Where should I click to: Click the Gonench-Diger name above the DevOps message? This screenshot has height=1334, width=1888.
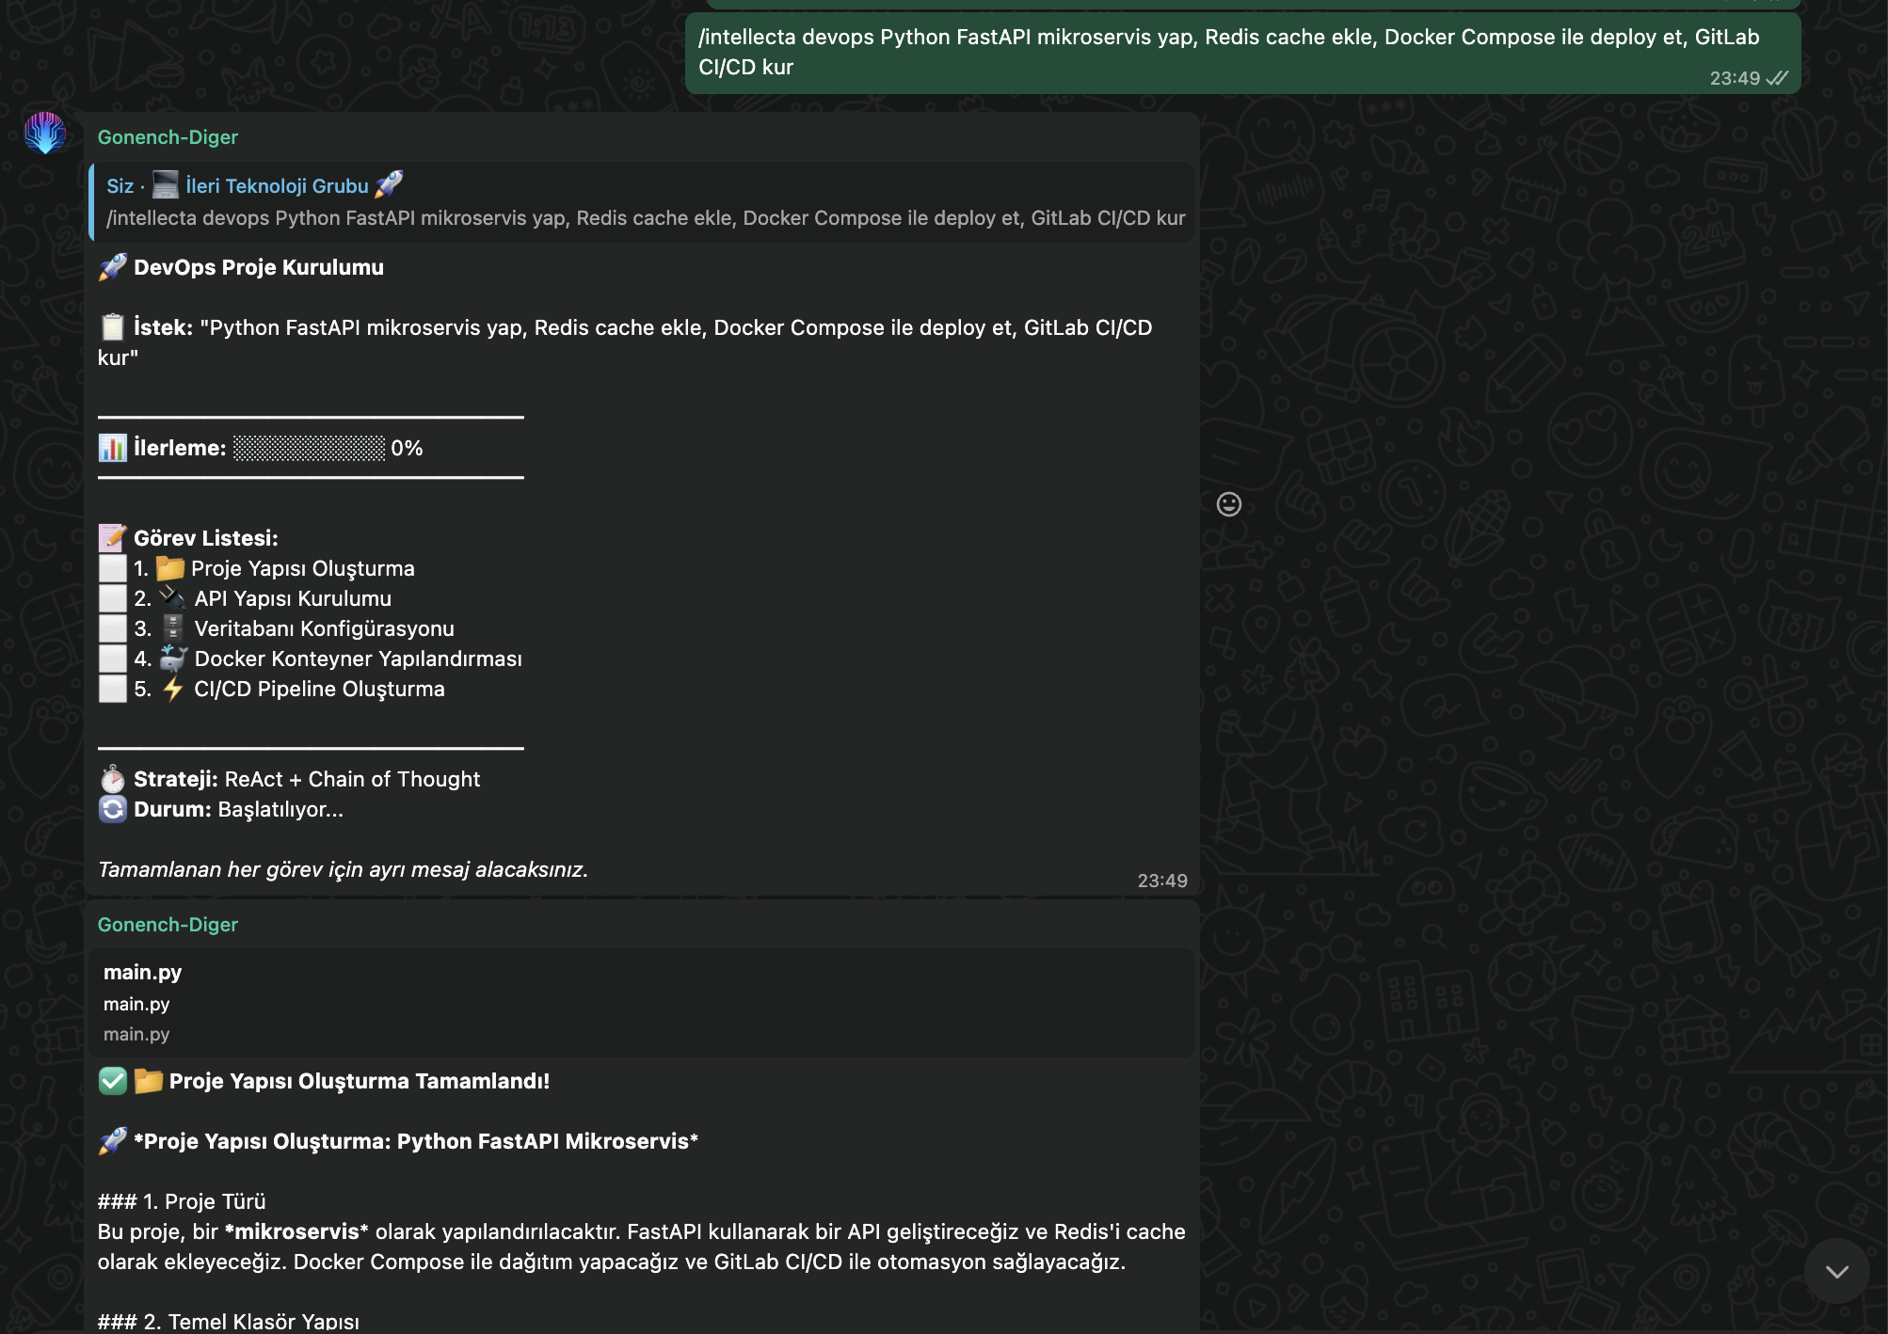point(168,137)
